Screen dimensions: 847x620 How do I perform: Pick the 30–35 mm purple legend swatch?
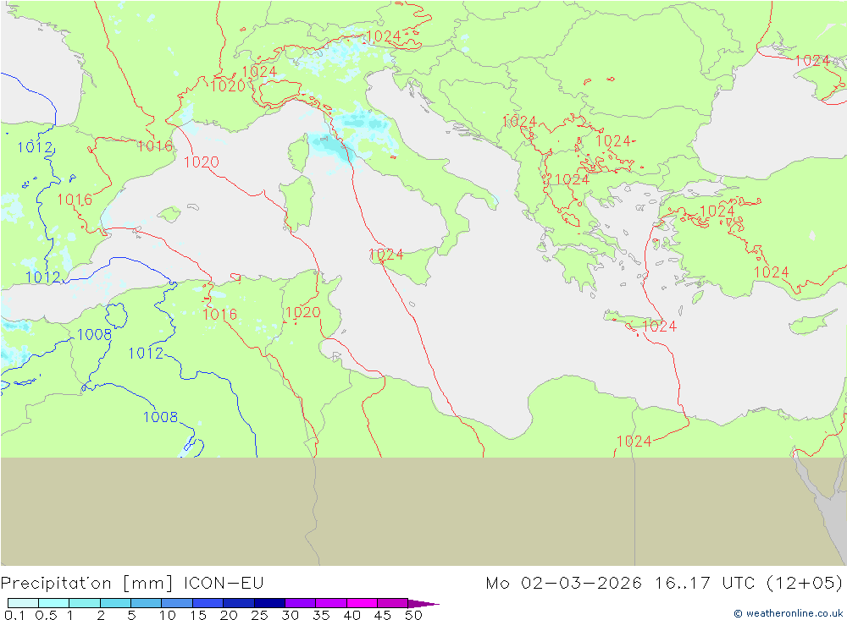(300, 603)
